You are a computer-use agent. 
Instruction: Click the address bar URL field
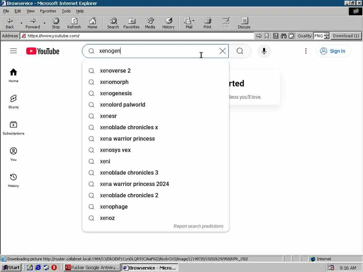pos(137,36)
